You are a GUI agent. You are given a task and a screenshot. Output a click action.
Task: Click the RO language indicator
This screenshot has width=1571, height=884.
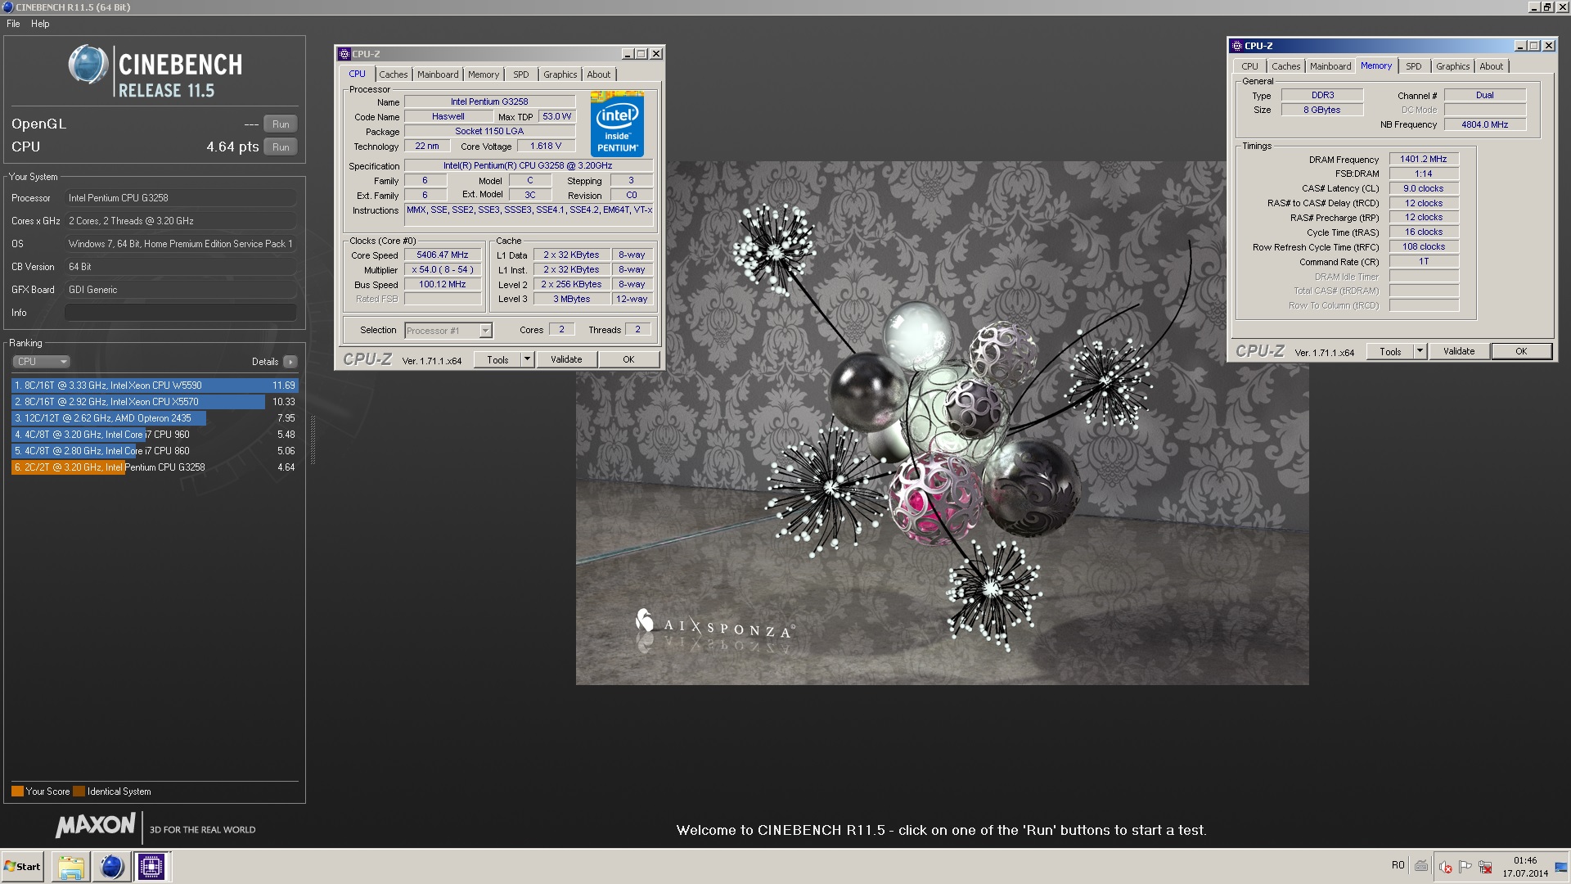pyautogui.click(x=1398, y=865)
